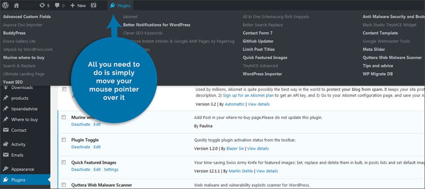The image size is (425, 189).
Task: Edit Plugin Toggle plugin
Action: 97,147
